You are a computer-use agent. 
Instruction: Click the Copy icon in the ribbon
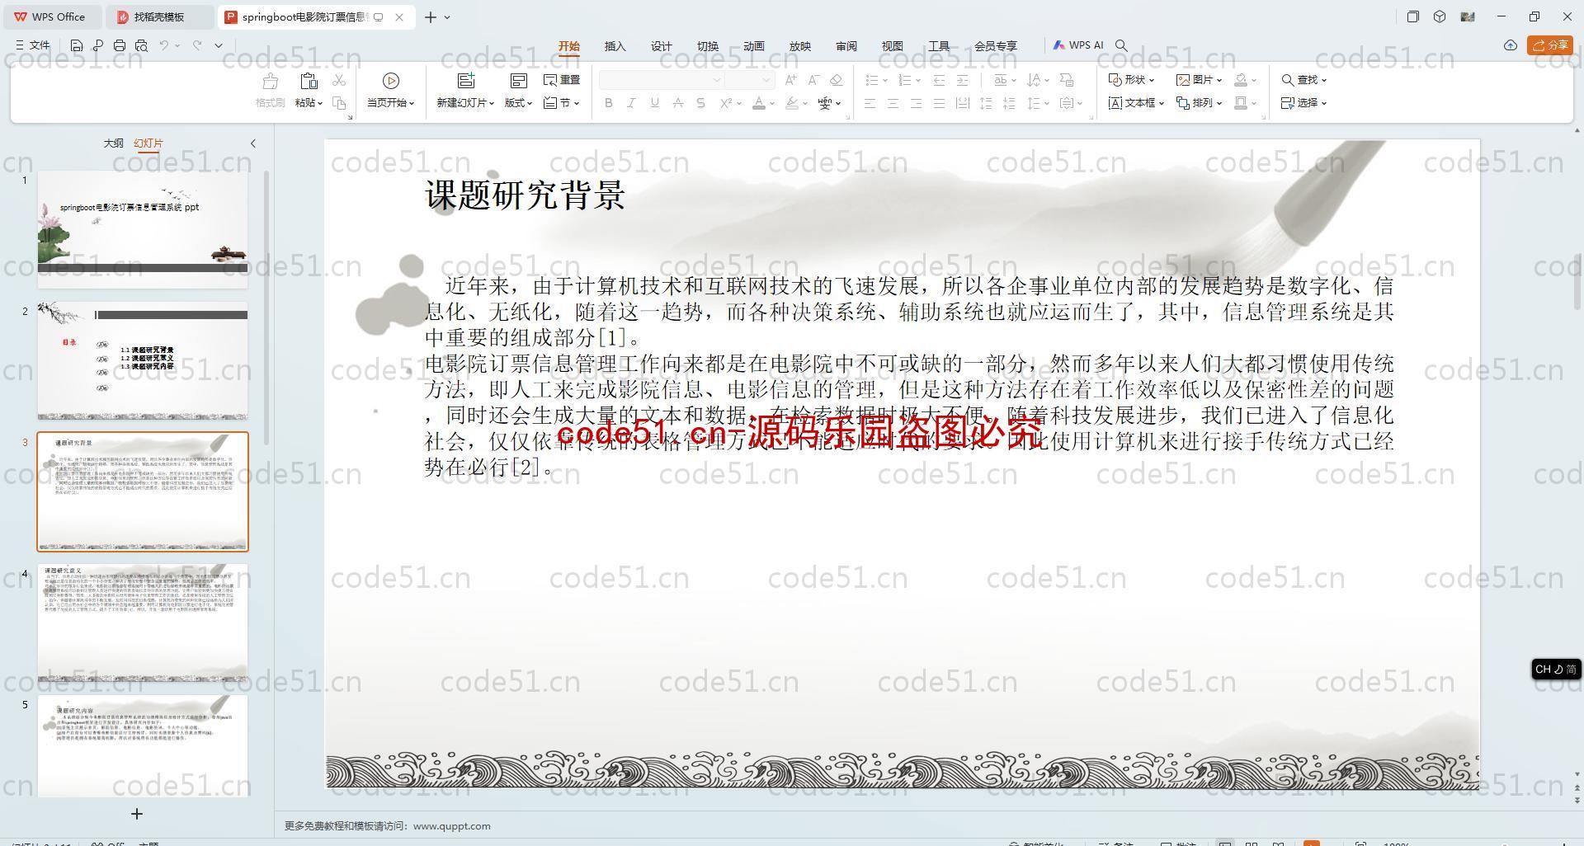(x=339, y=103)
